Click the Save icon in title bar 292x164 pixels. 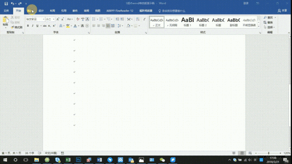click(6, 4)
